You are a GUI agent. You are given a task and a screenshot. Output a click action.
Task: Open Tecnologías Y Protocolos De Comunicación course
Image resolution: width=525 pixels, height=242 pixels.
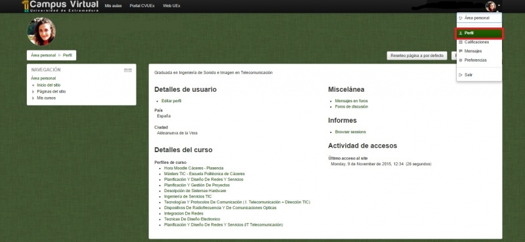coord(237,202)
